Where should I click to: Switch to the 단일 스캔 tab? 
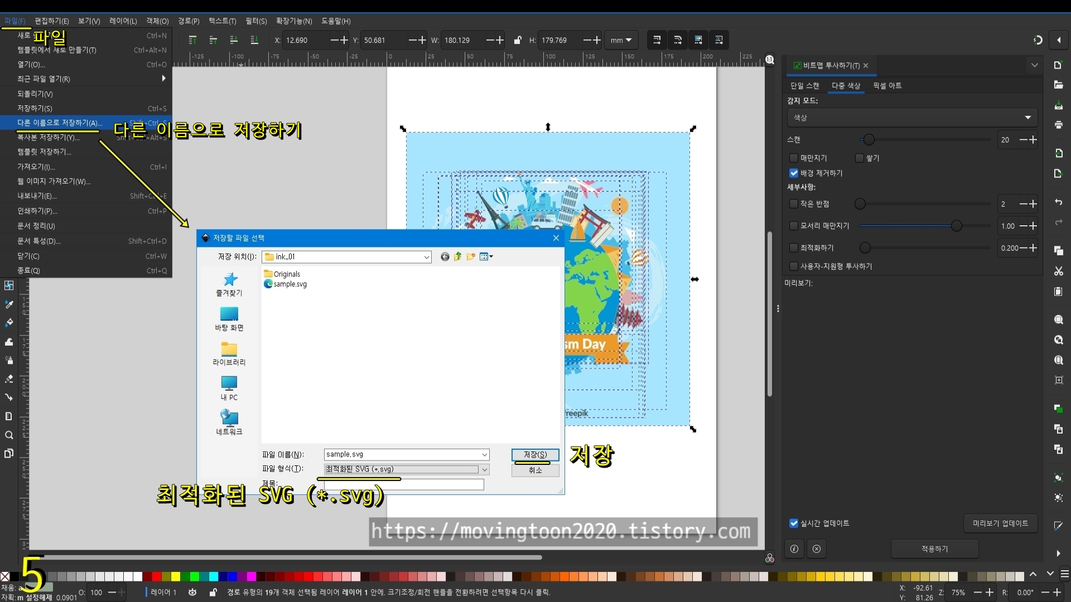(804, 85)
